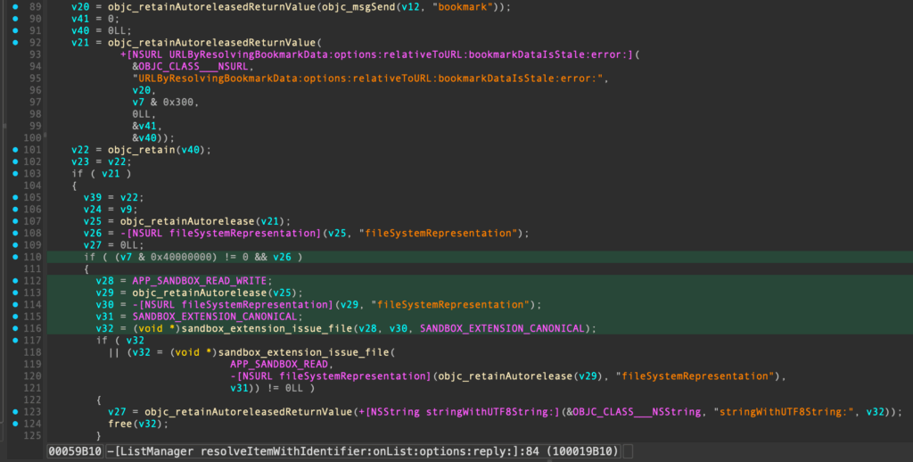Toggle breakpoint dot on line 90
The image size is (913, 462).
[x=16, y=19]
